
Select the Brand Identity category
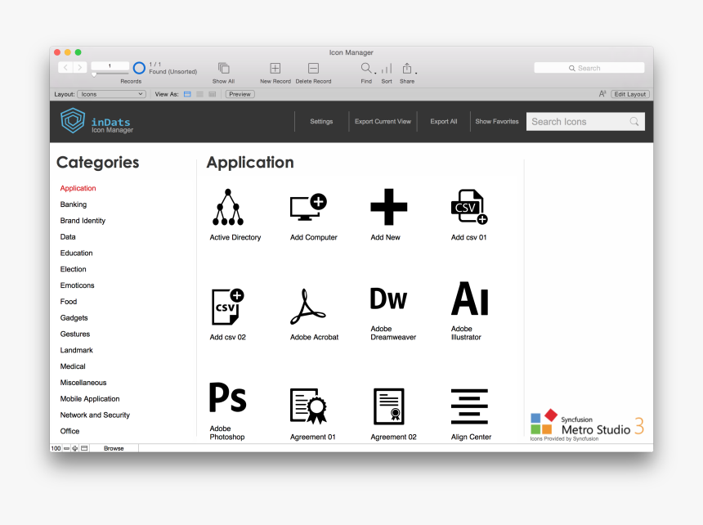[x=83, y=221]
